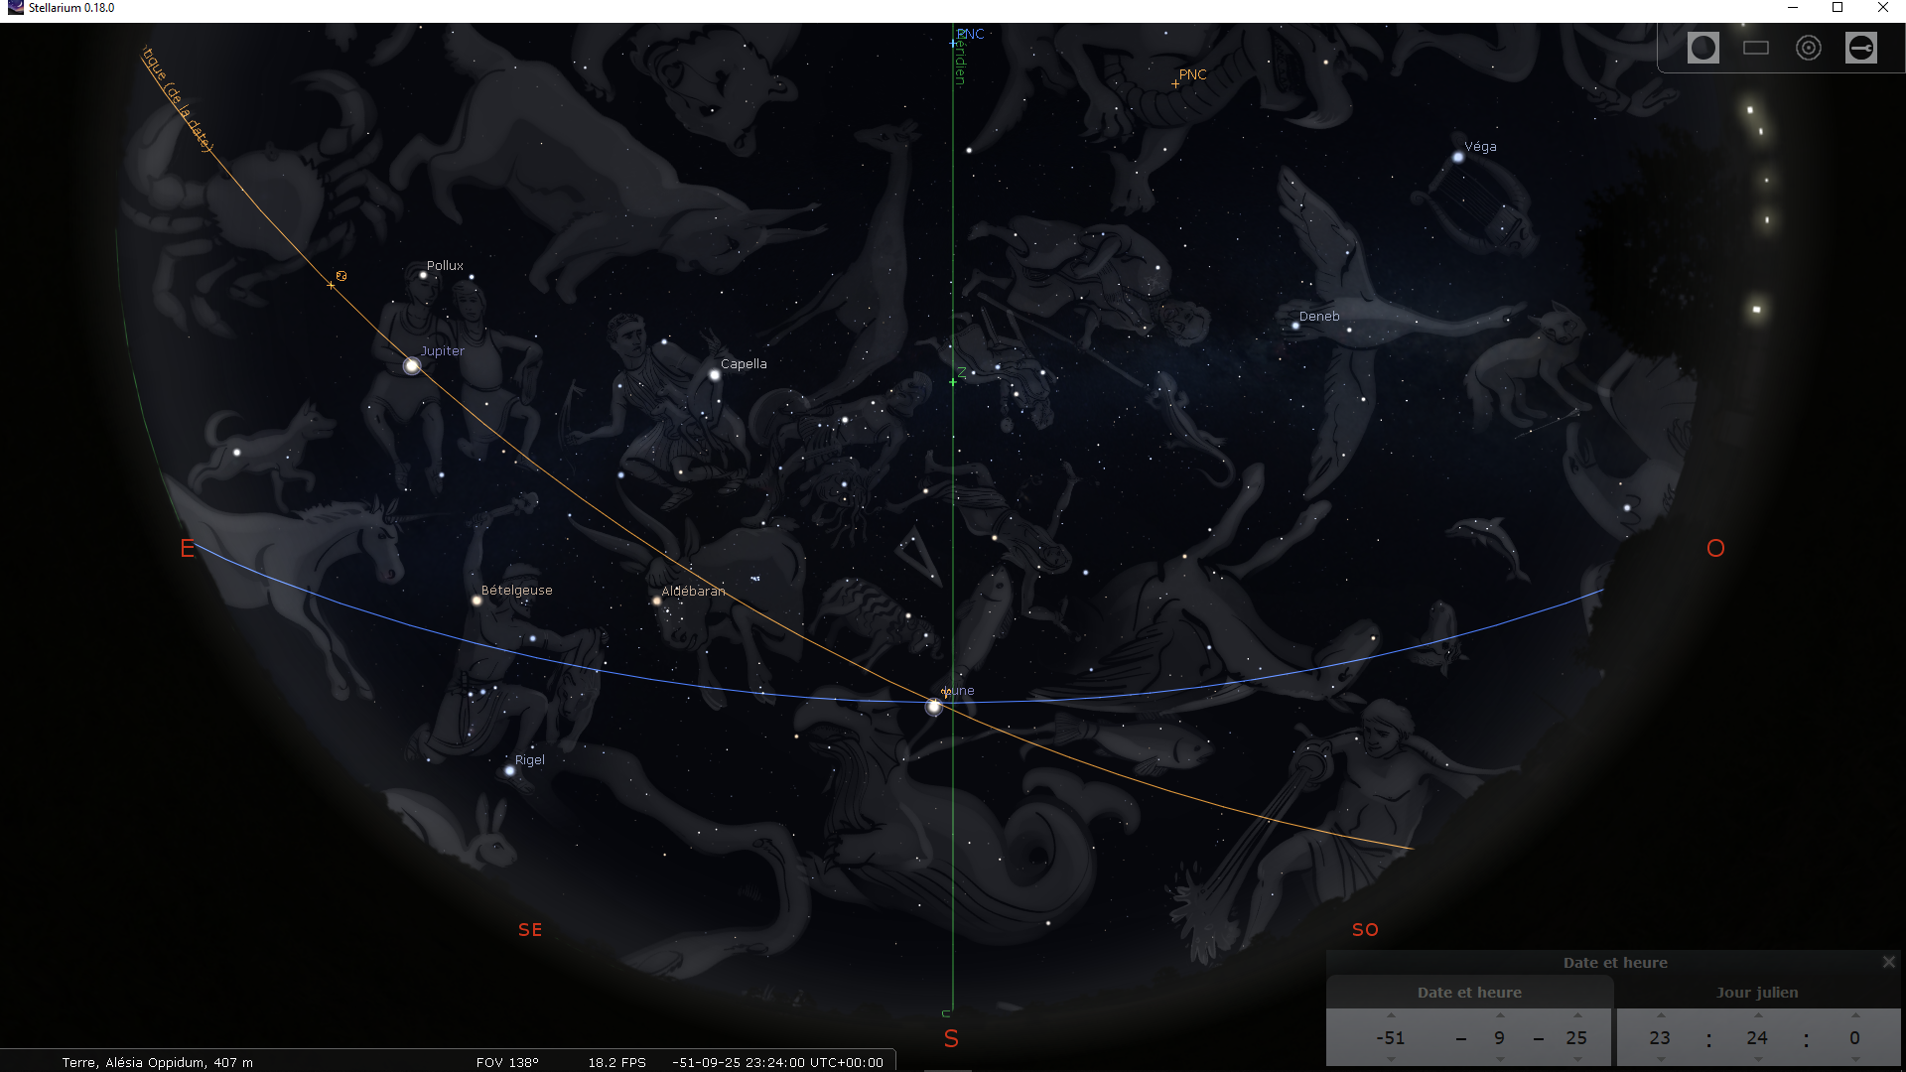
Task: Decrease the month value with down arrow
Action: tap(1500, 1059)
